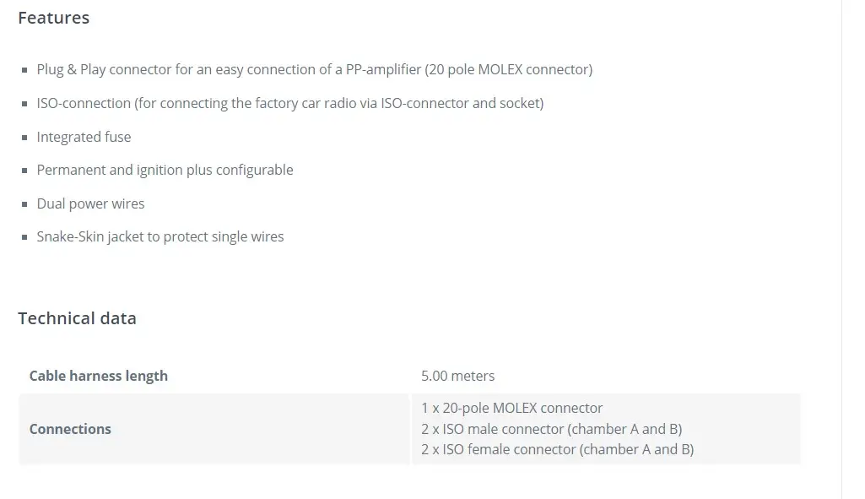Click the ISO-connection feature text
865x499 pixels.
[290, 103]
